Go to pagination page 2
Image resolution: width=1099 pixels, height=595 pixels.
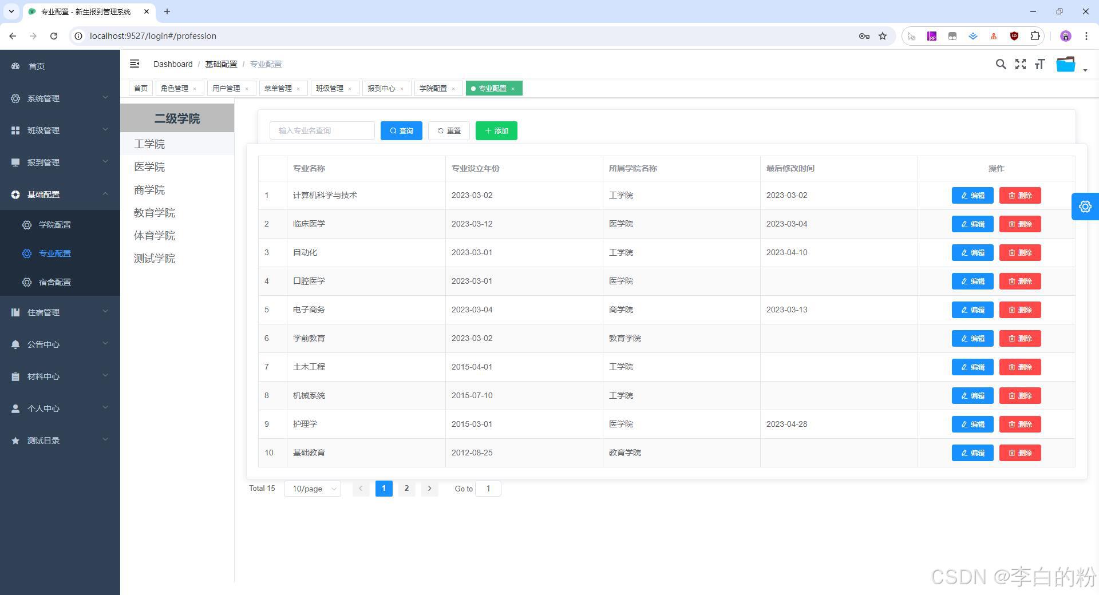[406, 488]
